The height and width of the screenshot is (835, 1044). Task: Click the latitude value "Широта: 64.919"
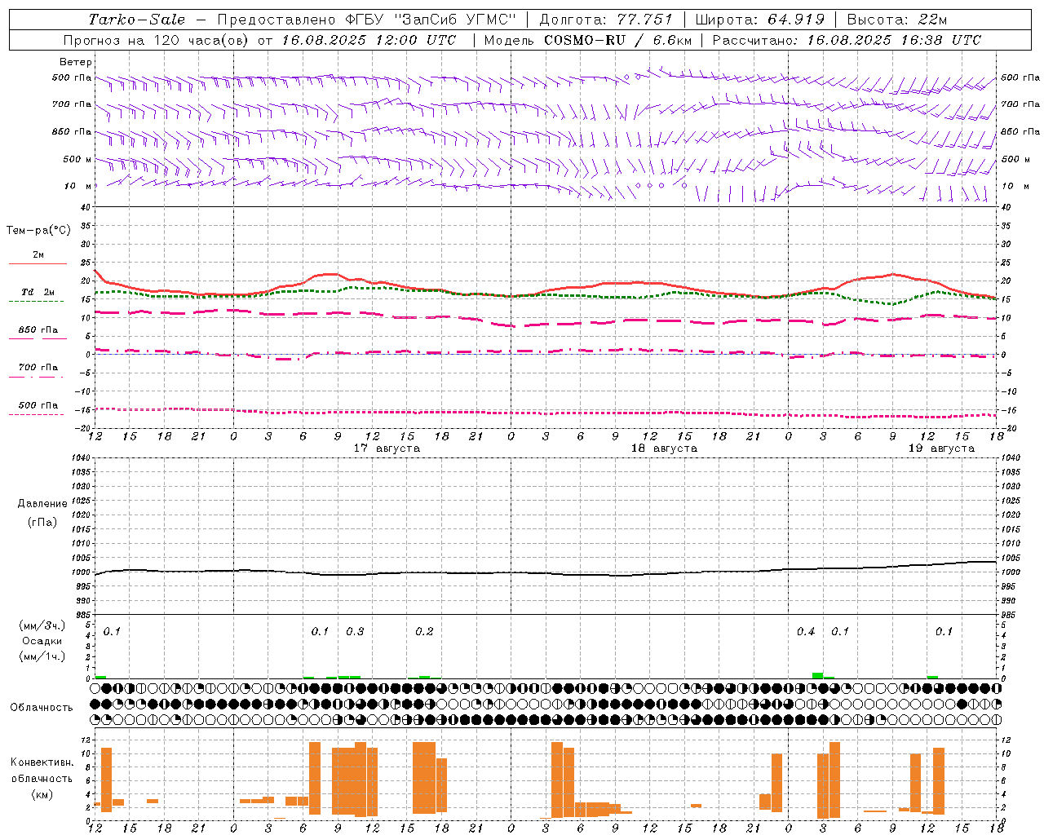point(760,20)
